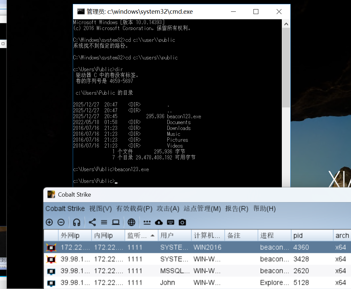Sort by the 内网ip column header
The height and width of the screenshot is (289, 351).
coord(108,235)
